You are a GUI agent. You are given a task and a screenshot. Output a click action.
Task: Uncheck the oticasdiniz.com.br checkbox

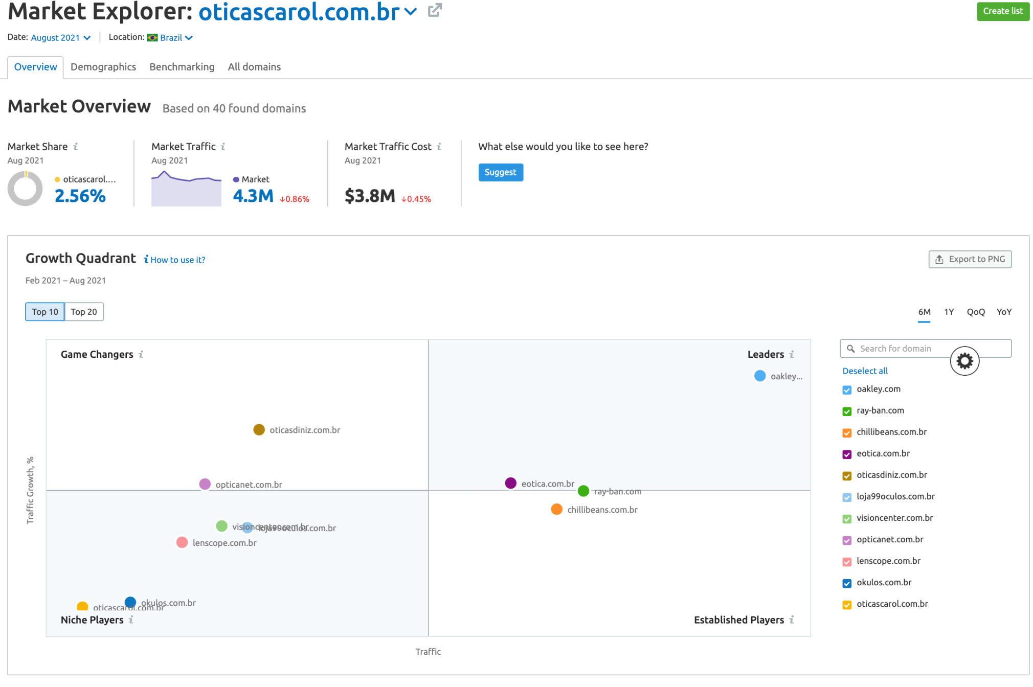[847, 476]
